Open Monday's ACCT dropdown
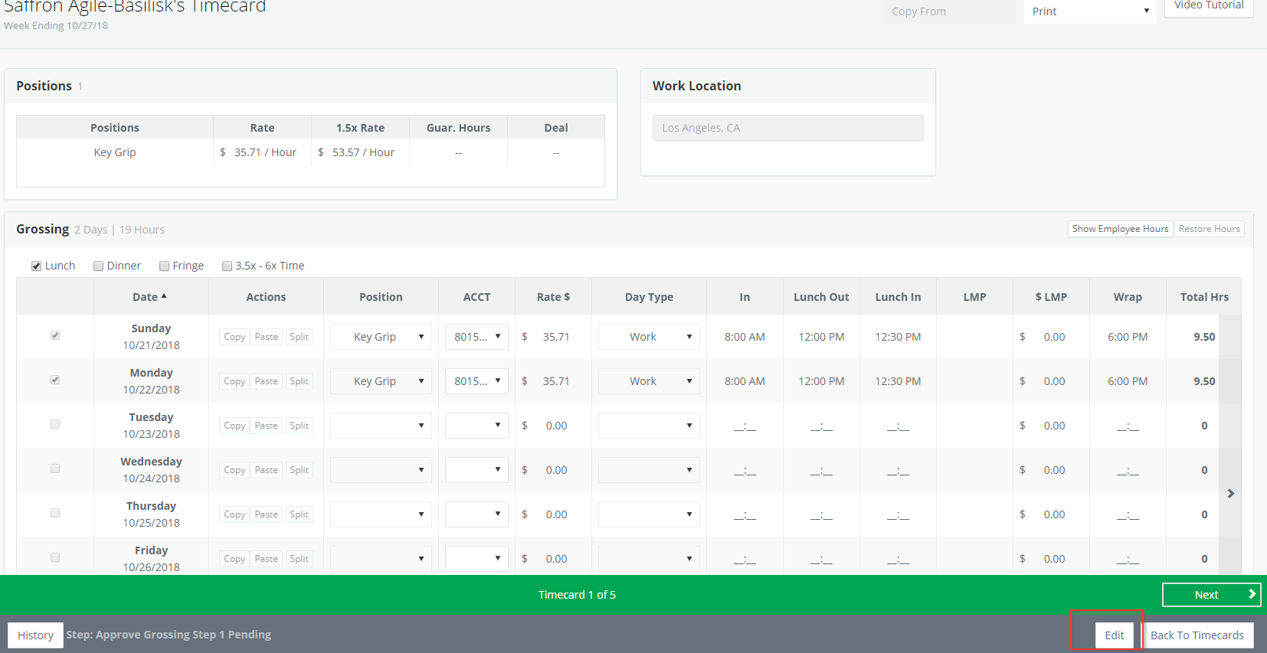Image resolution: width=1267 pixels, height=653 pixels. pyautogui.click(x=476, y=381)
